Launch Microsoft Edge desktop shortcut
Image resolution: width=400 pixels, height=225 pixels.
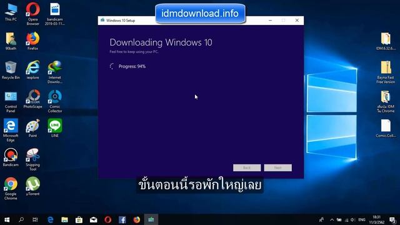coord(11,130)
